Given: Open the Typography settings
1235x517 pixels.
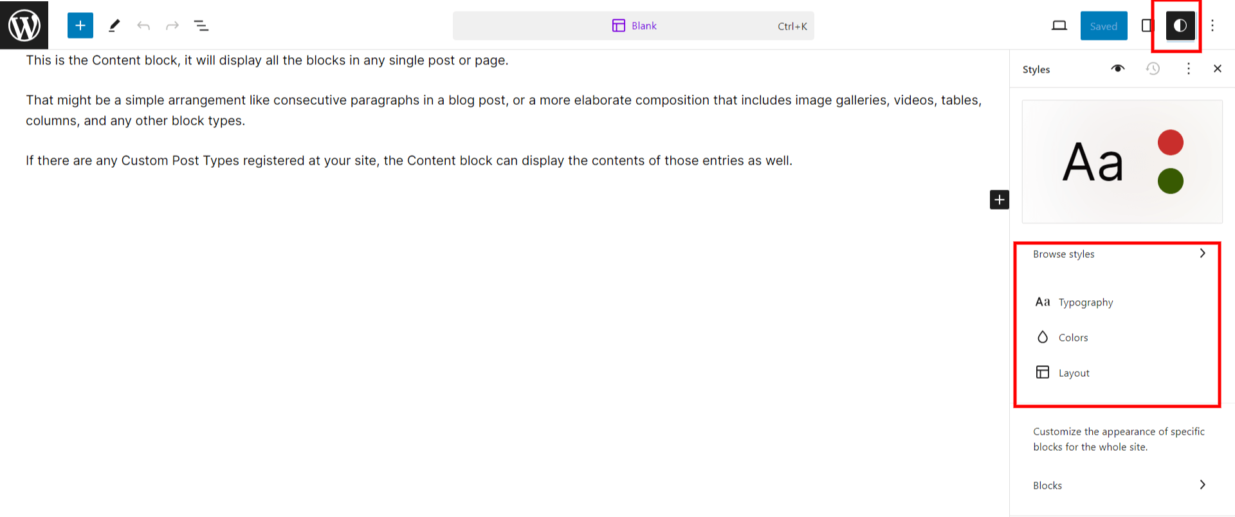Looking at the screenshot, I should coord(1085,302).
